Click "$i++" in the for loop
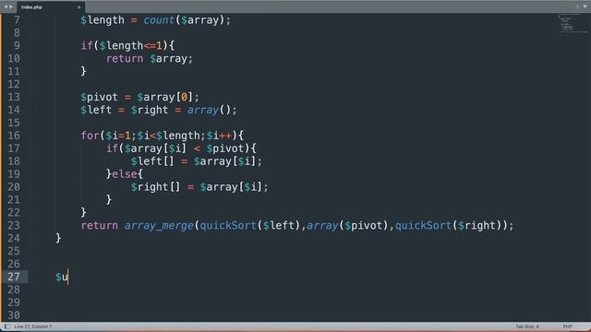Screen dimensions: 591x332 point(219,136)
